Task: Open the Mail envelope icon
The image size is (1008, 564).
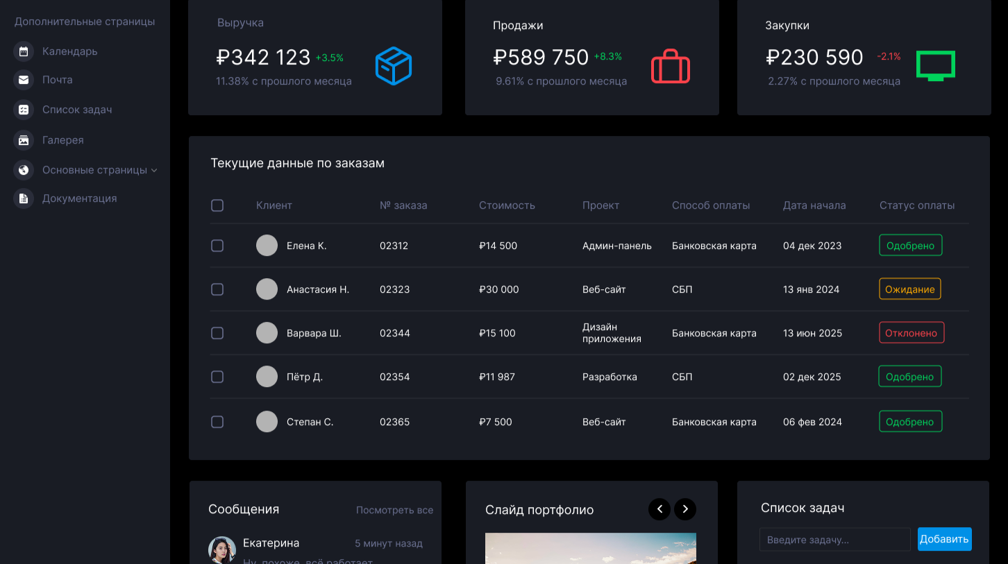Action: click(x=24, y=80)
